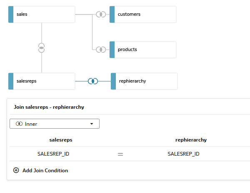Select the products table node
The width and height of the screenshot is (250, 193).
(x=145, y=50)
